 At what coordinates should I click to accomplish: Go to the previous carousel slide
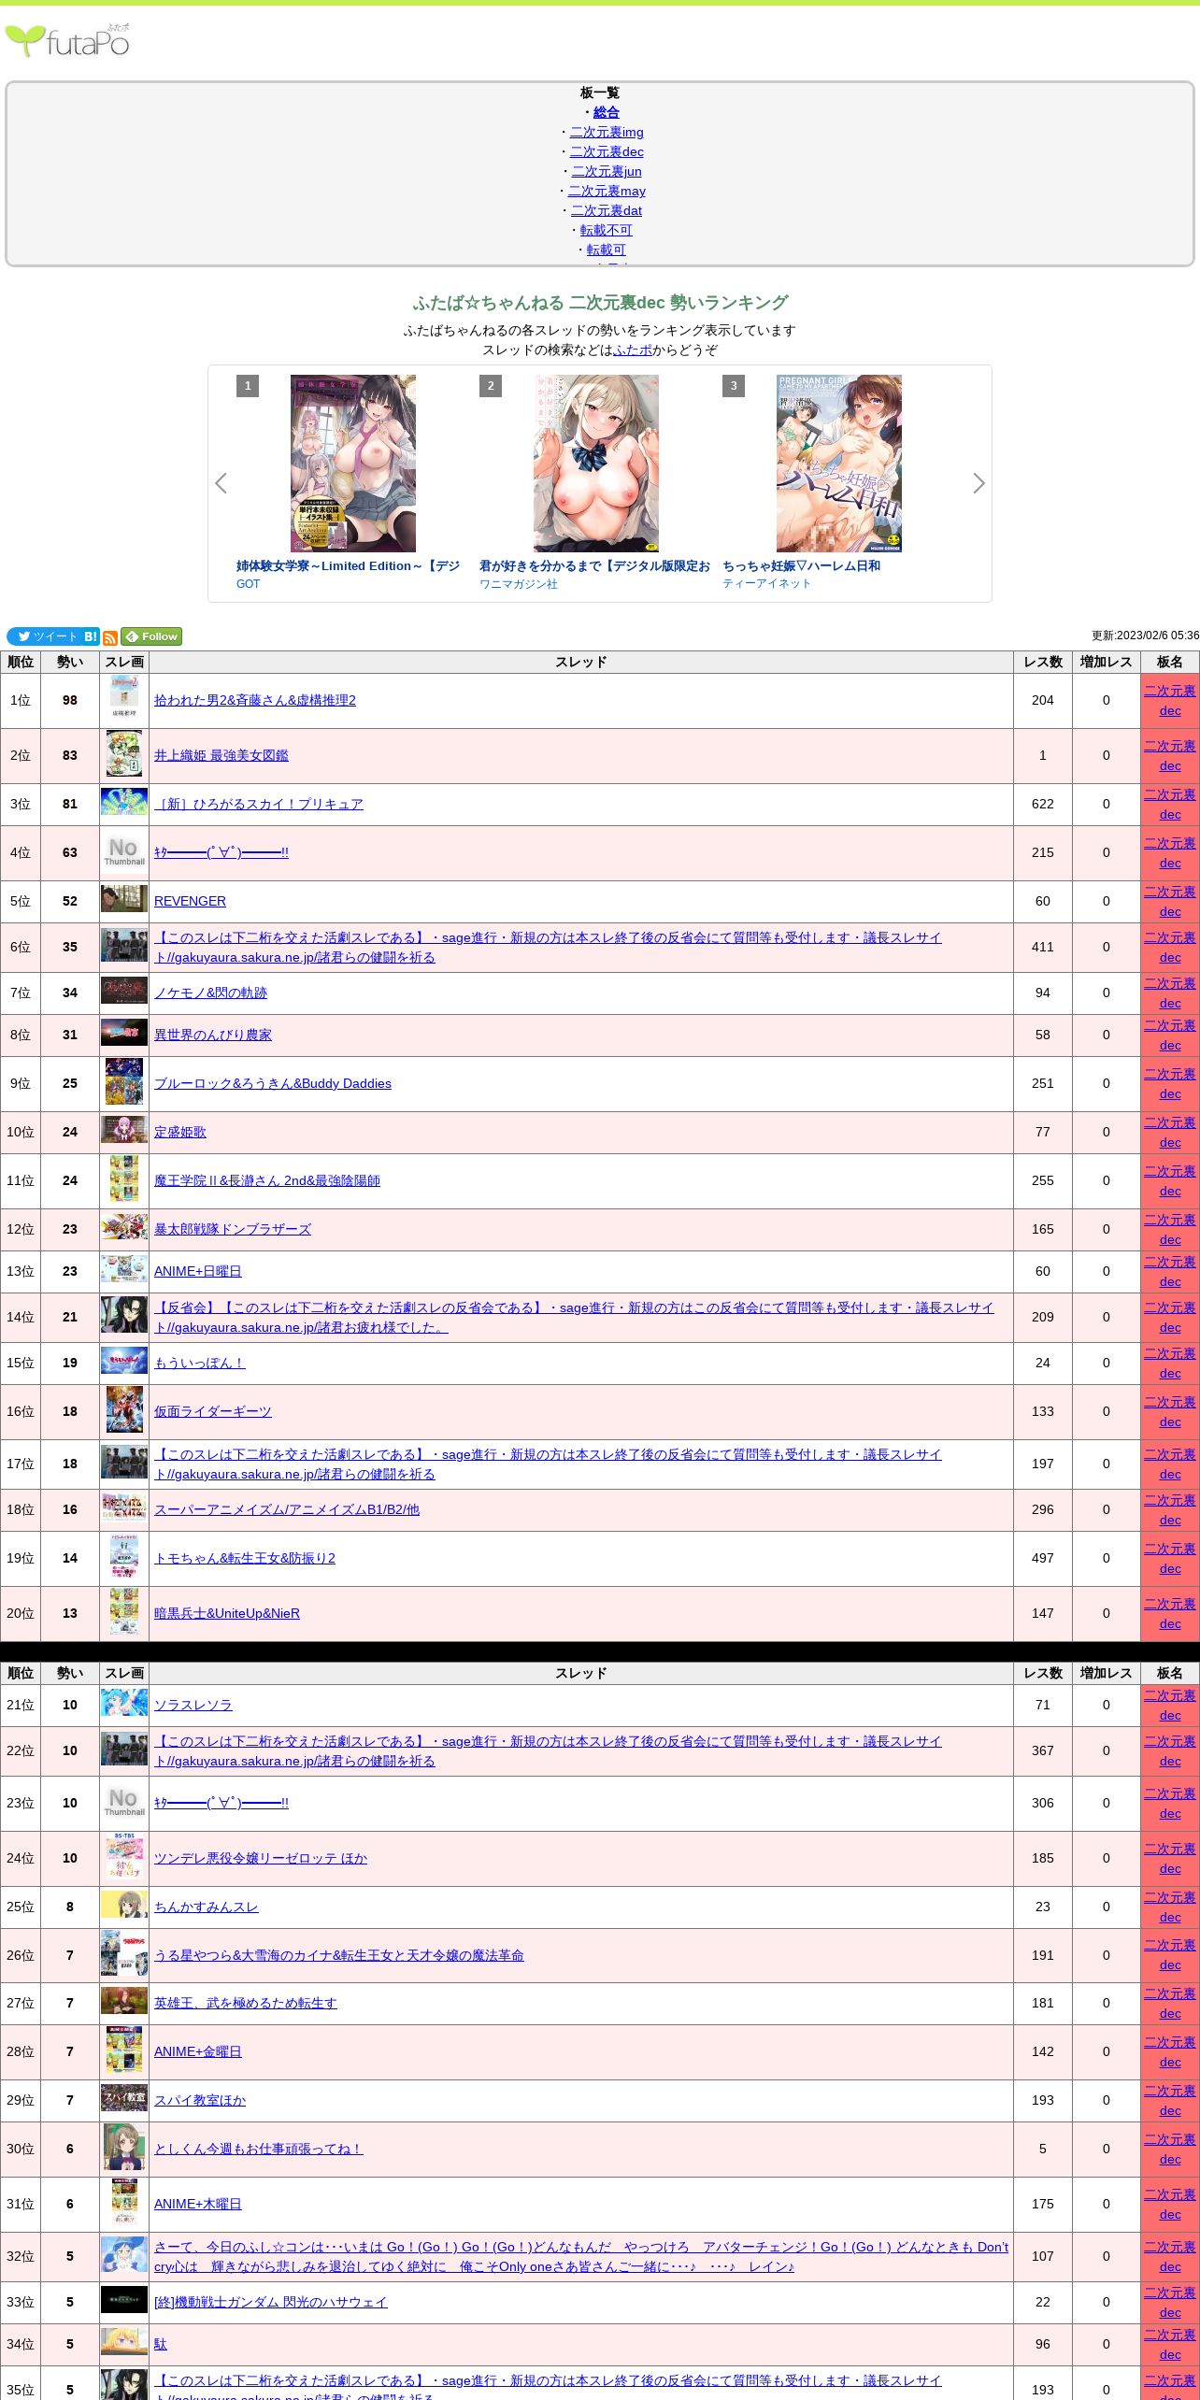pyautogui.click(x=221, y=483)
